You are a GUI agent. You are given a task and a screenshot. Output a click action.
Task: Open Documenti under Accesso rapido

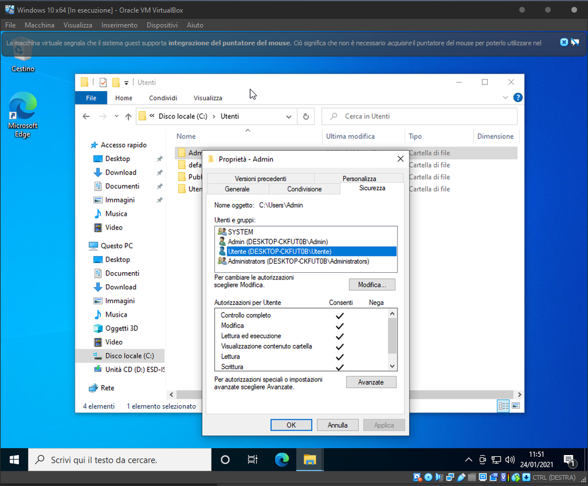click(x=122, y=186)
